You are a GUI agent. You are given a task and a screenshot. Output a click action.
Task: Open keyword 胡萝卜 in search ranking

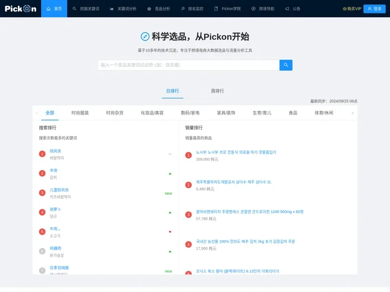(55, 209)
